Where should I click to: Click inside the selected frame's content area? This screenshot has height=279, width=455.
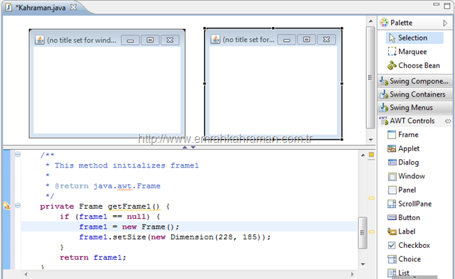[x=273, y=90]
